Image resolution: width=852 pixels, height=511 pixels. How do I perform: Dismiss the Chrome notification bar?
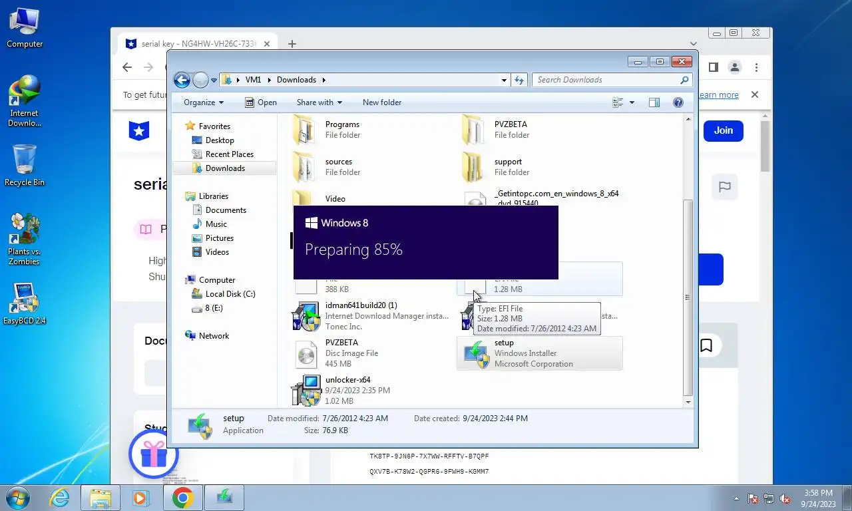point(755,95)
